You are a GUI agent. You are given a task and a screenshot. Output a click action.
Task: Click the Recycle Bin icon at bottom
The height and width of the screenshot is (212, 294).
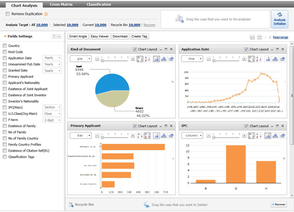click(71, 205)
